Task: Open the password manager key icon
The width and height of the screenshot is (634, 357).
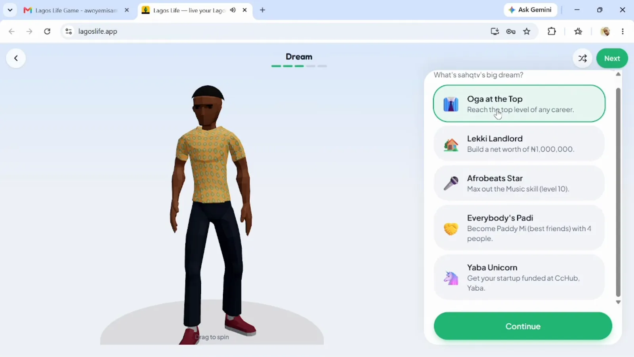Action: 511,31
